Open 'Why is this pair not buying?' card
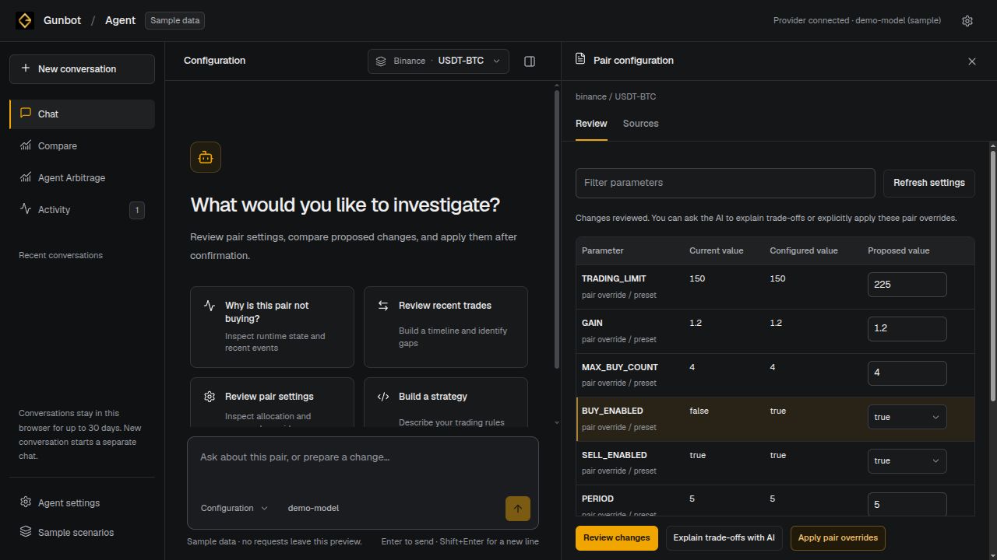This screenshot has width=997, height=560. coord(272,327)
